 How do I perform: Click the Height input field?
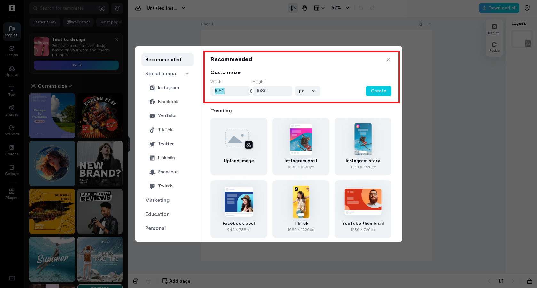point(272,91)
